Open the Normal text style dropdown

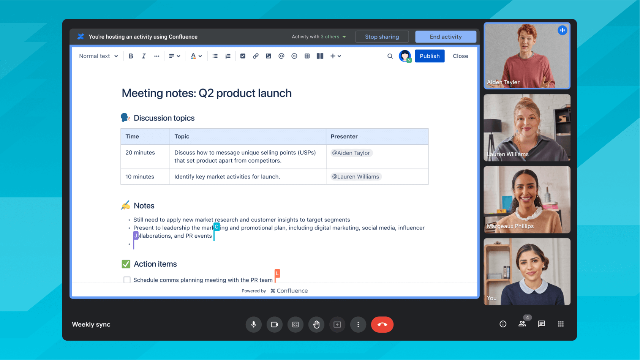pos(98,56)
